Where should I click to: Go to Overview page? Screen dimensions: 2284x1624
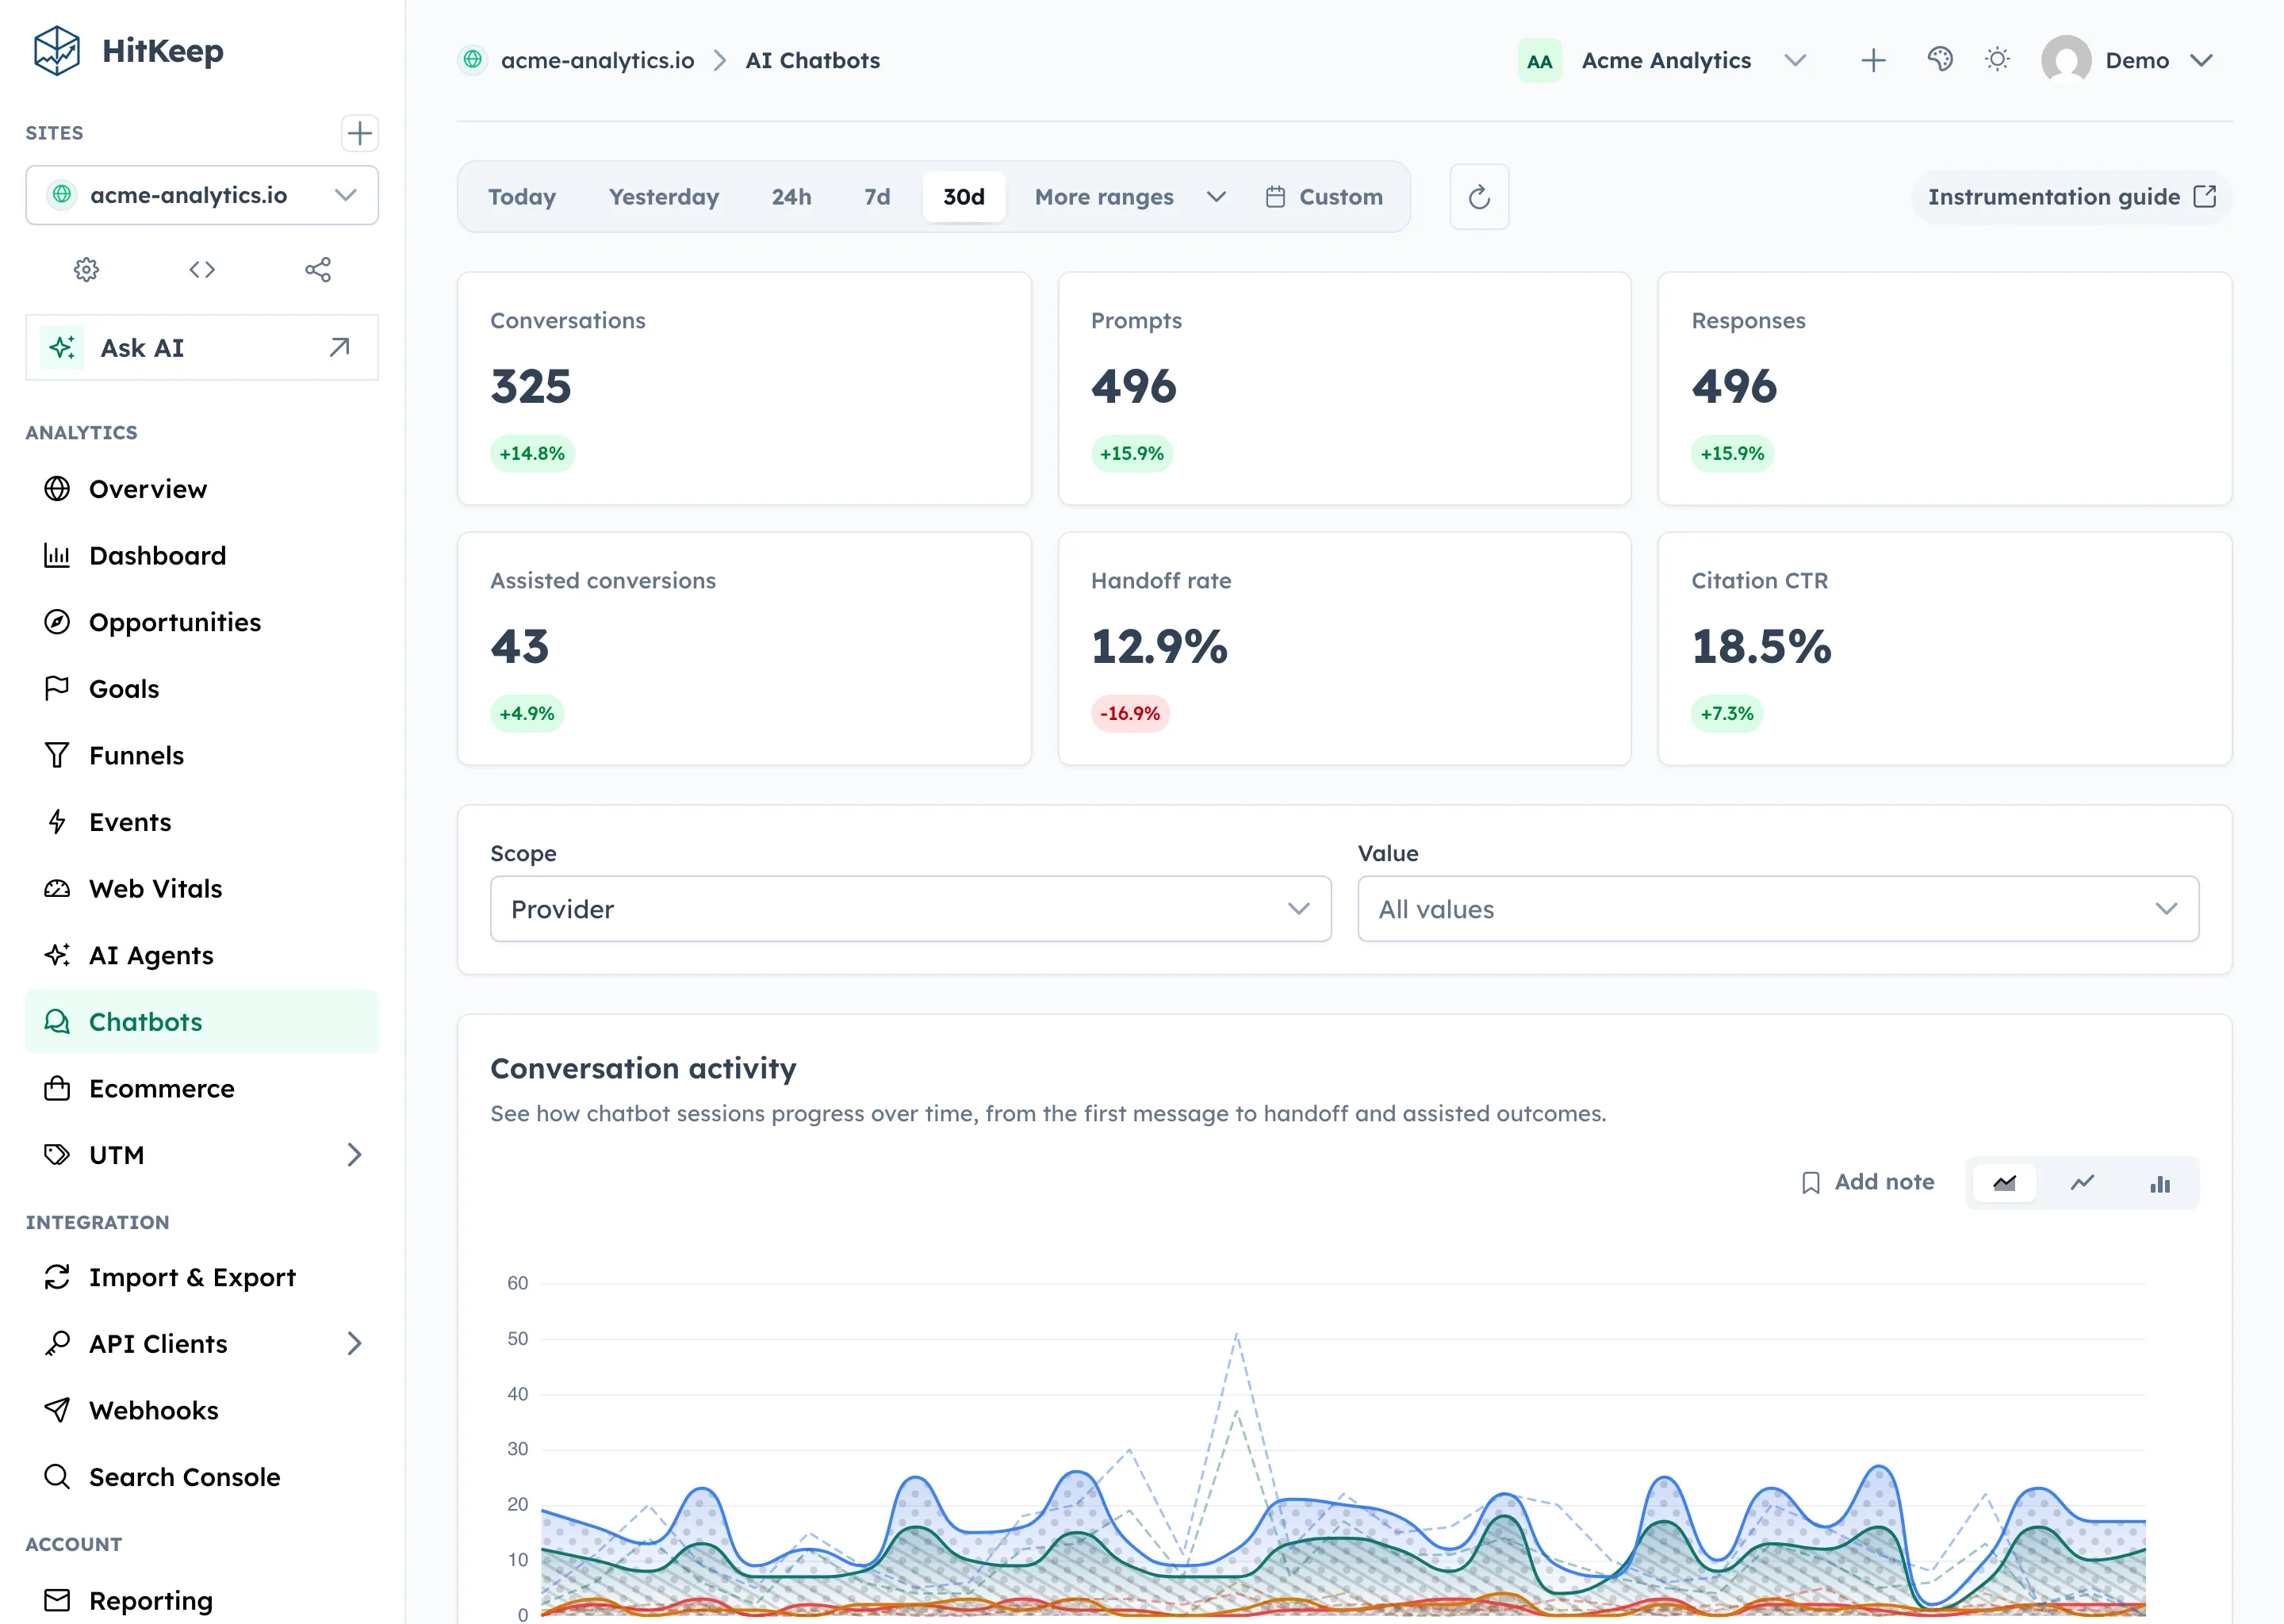(202, 489)
